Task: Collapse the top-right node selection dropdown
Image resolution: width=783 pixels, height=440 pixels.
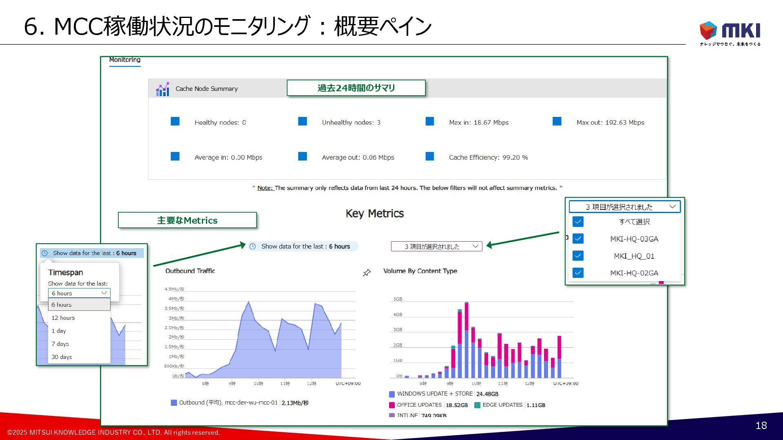Action: click(672, 207)
